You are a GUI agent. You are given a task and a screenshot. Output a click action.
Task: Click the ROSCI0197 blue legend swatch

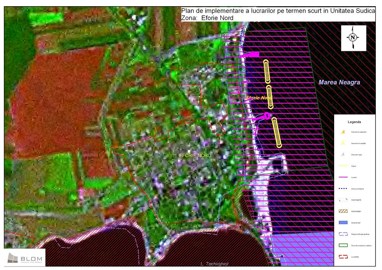tap(343, 222)
